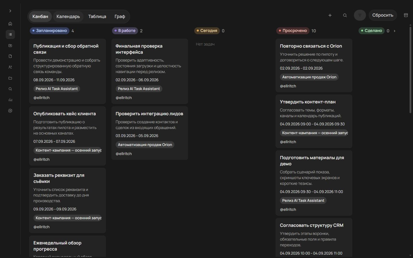Open card Заказать реквизит для съёмки

point(67,200)
